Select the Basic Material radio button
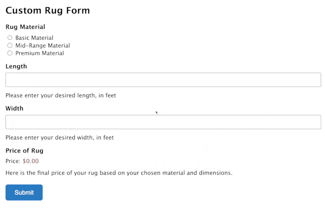325x213 pixels. click(10, 38)
